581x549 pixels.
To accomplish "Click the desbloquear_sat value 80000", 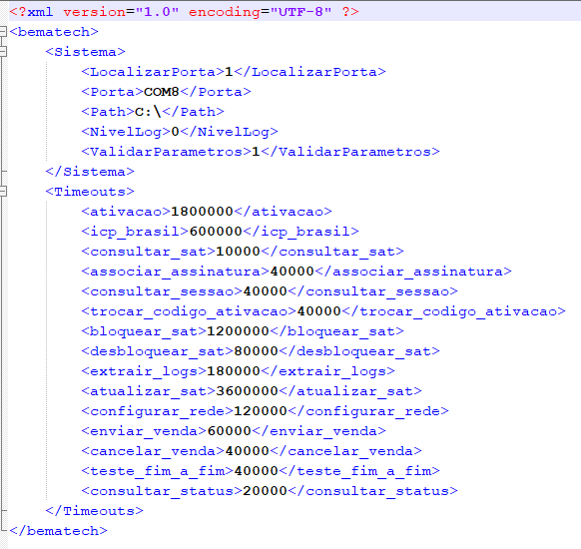I will click(257, 351).
